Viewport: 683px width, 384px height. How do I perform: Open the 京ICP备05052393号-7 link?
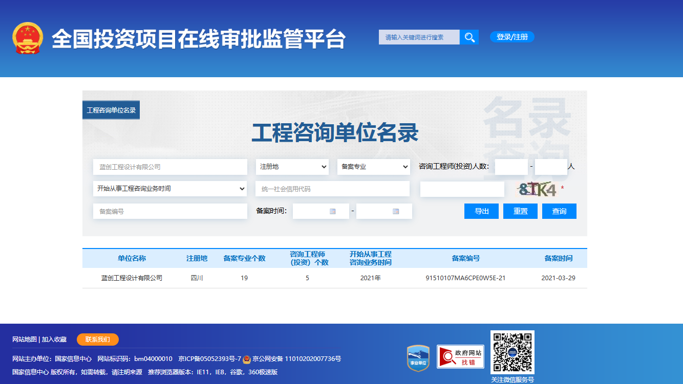[x=209, y=359]
